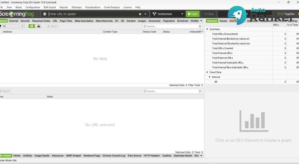This screenshot has height=164, width=299.
Task: Switch to list view icon
Action: pyautogui.click(x=32, y=26)
